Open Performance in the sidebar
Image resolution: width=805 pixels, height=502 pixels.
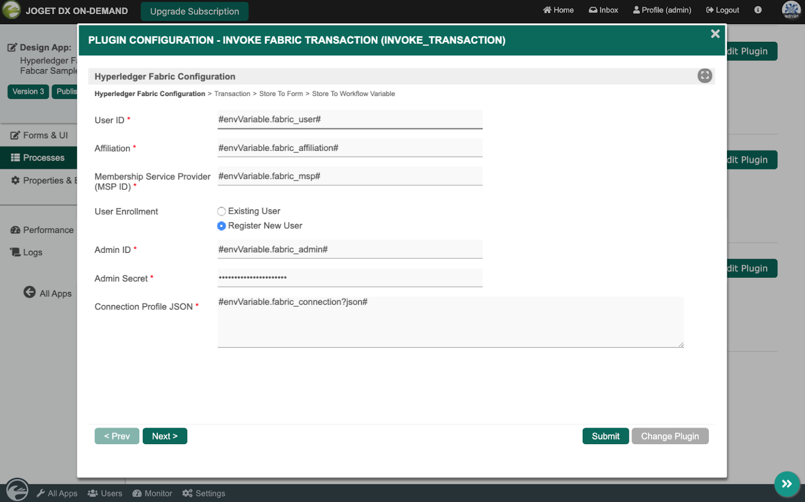coord(42,230)
